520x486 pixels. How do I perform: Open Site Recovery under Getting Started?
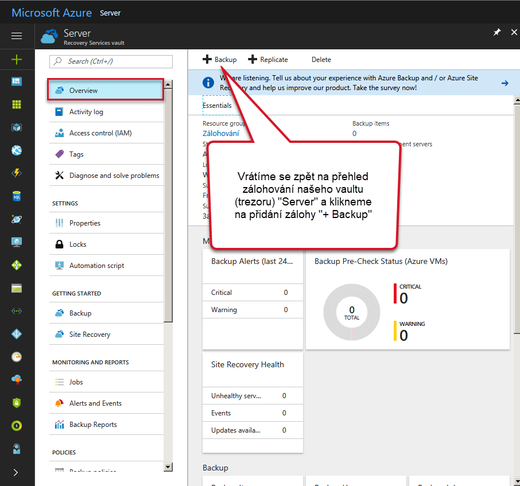point(106,335)
